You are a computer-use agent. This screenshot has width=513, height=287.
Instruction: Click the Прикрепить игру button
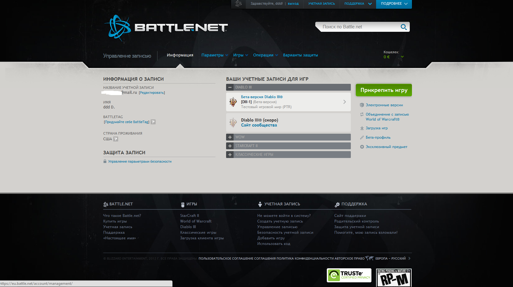(384, 90)
